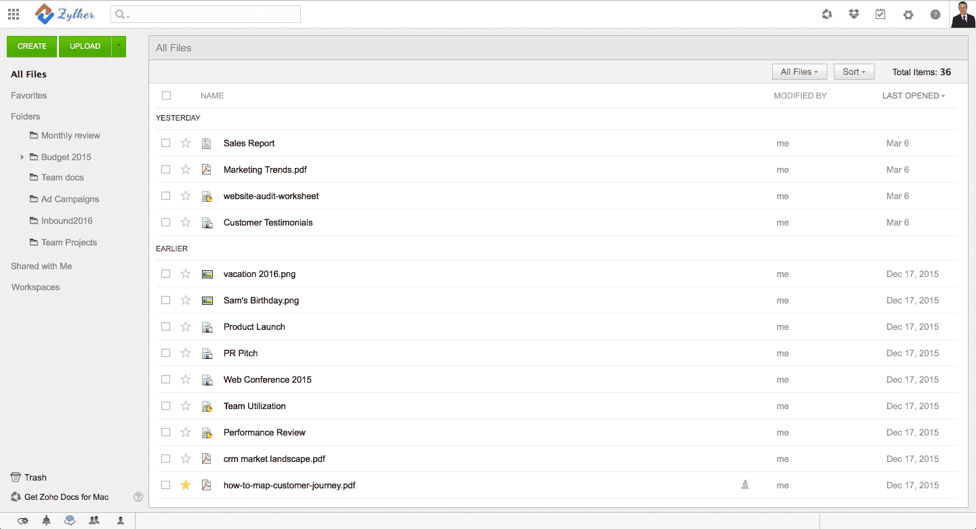Image resolution: width=976 pixels, height=529 pixels.
Task: Open the Customer Testimonials file
Action: click(268, 222)
